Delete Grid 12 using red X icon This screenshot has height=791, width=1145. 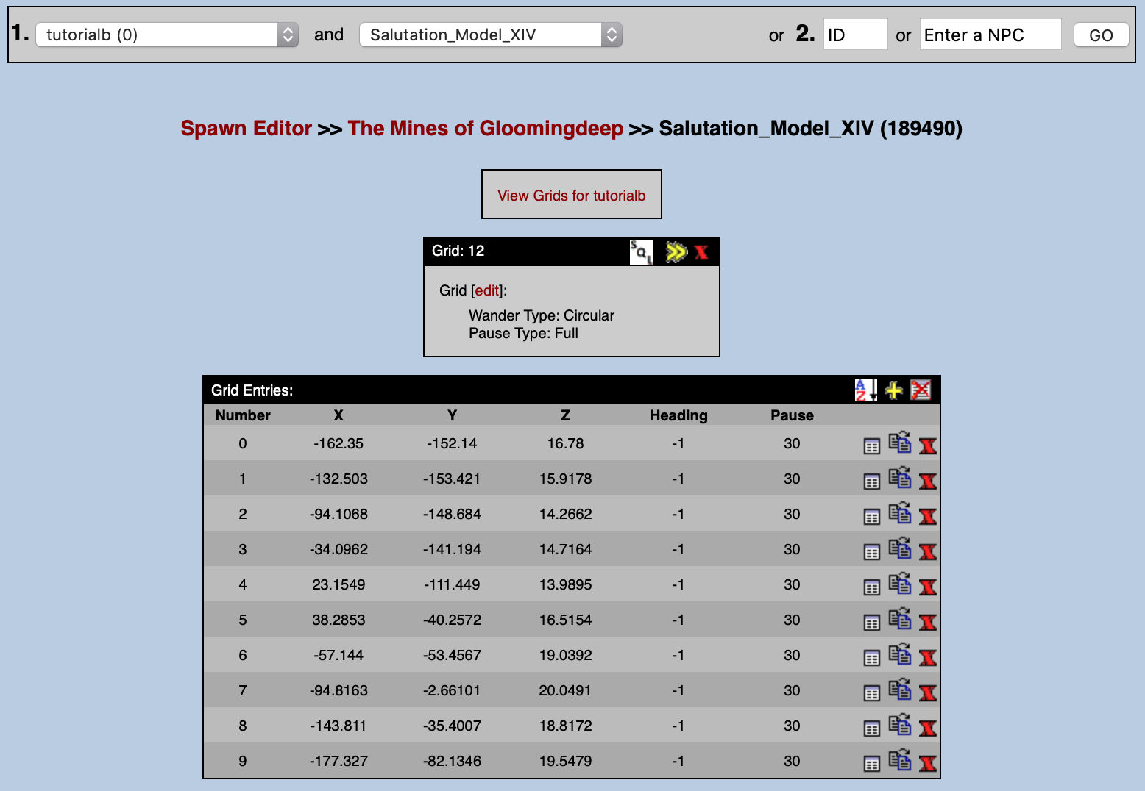pos(701,252)
